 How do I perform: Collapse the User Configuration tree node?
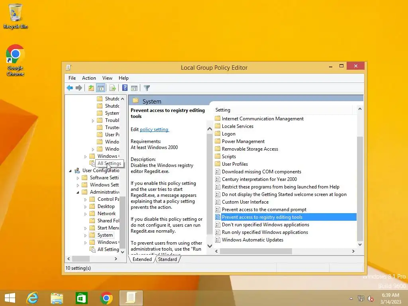pyautogui.click(x=70, y=171)
